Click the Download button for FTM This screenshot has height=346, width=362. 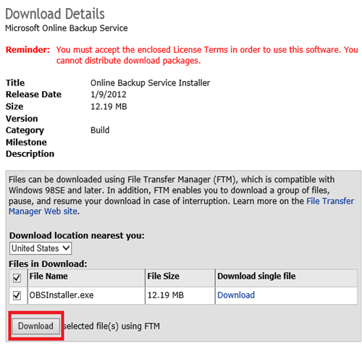[x=35, y=326]
